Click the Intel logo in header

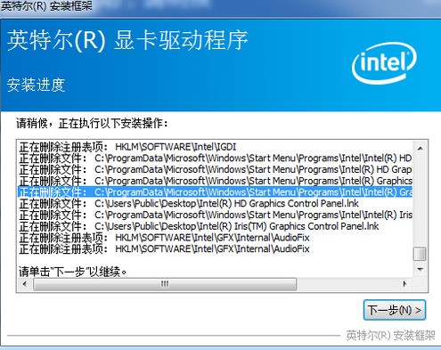point(384,63)
